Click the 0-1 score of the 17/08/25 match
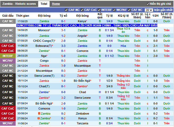 click(63, 21)
